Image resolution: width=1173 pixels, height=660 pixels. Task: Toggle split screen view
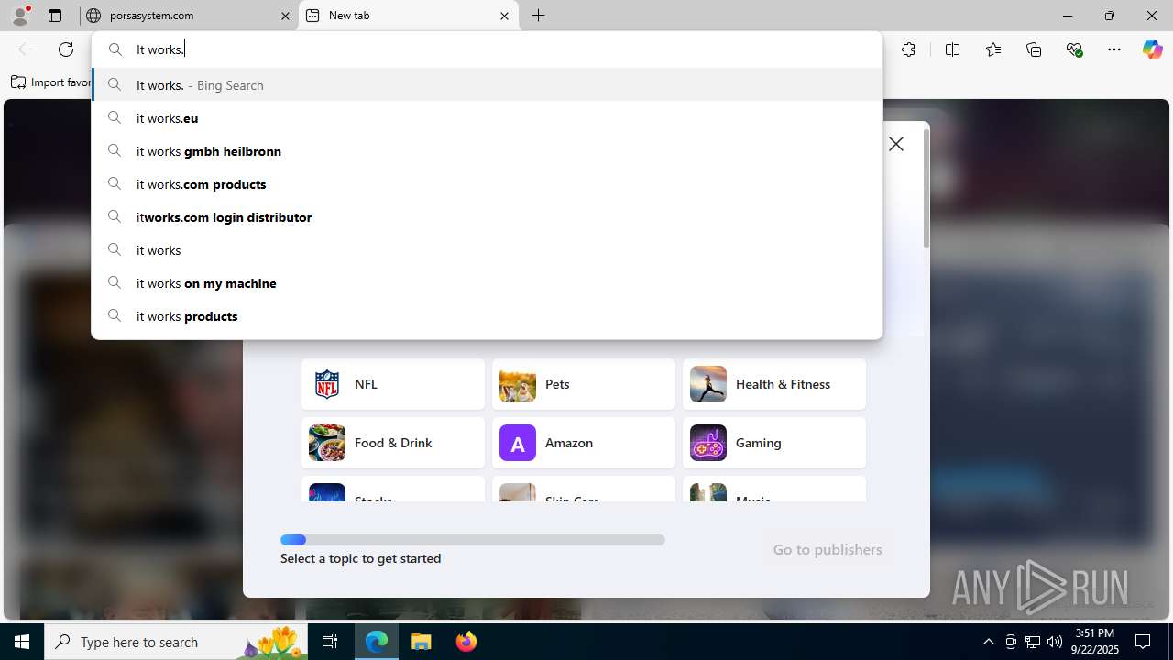952,49
